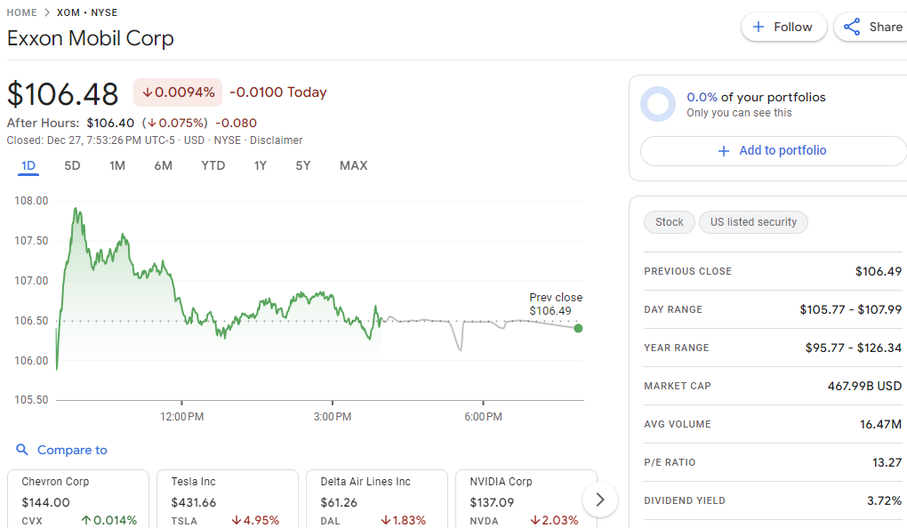This screenshot has width=907, height=528.
Task: Click the breadcrumb chevron after HOME
Action: (x=47, y=12)
